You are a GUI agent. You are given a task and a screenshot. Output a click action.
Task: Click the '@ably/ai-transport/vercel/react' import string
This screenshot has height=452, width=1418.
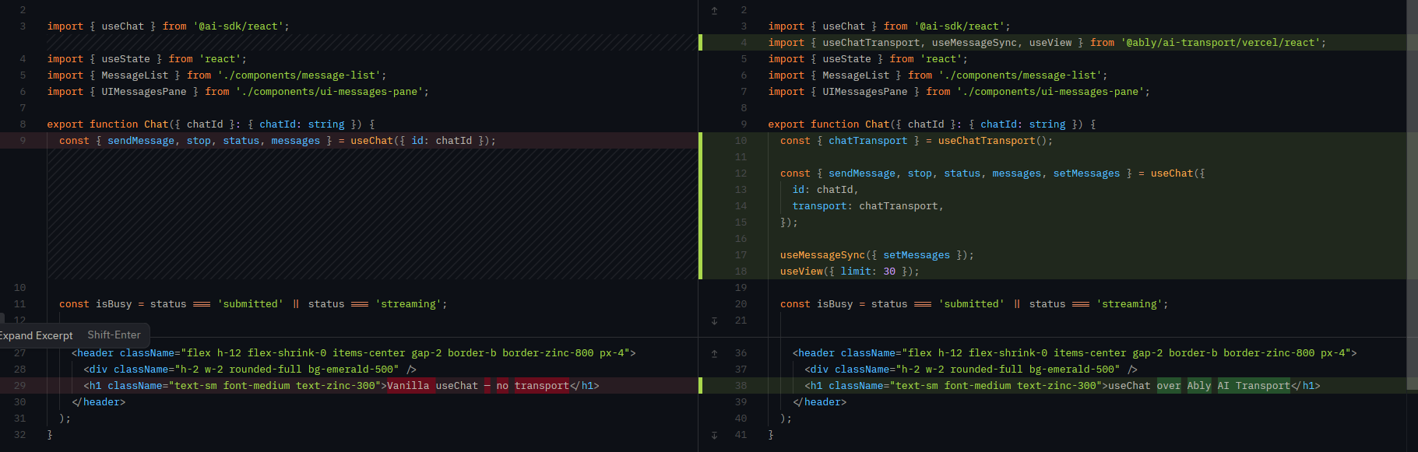[1223, 43]
